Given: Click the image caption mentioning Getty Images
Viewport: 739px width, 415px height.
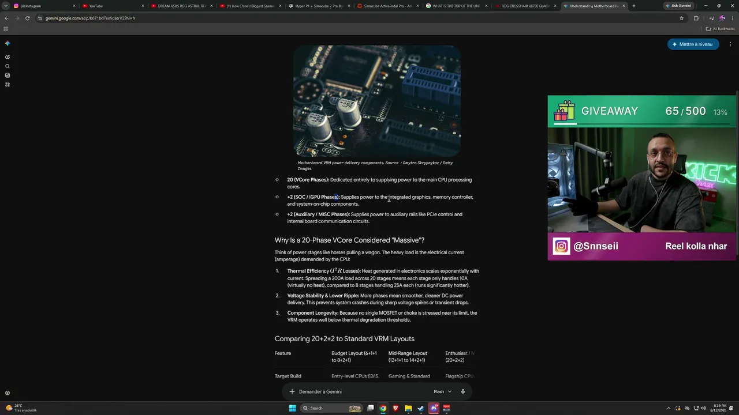Looking at the screenshot, I should (375, 166).
